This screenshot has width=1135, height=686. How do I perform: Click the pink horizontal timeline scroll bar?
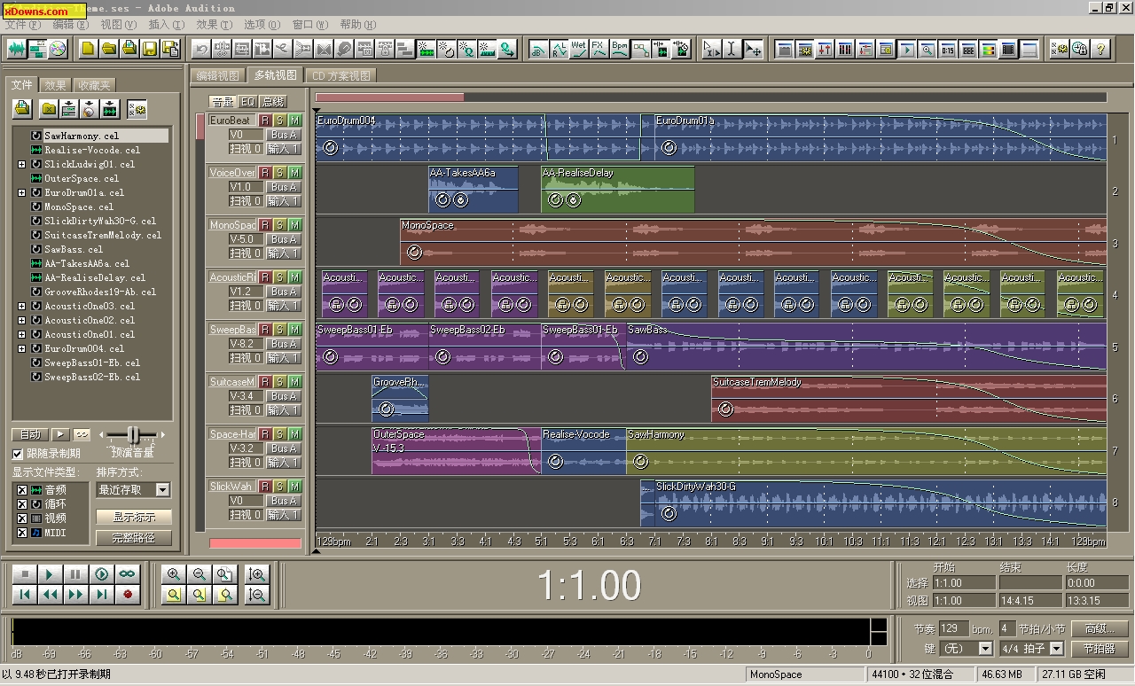point(389,97)
